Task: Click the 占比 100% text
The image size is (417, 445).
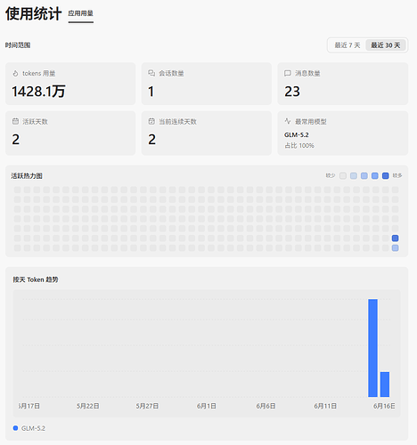Action: [299, 146]
